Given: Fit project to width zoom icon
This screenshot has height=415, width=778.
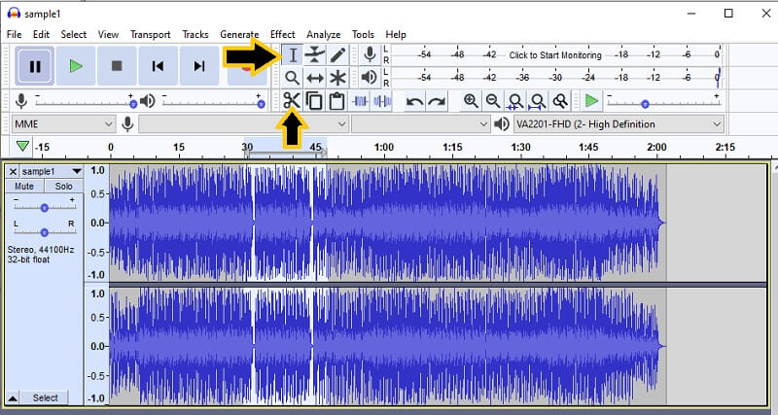Looking at the screenshot, I should [538, 101].
